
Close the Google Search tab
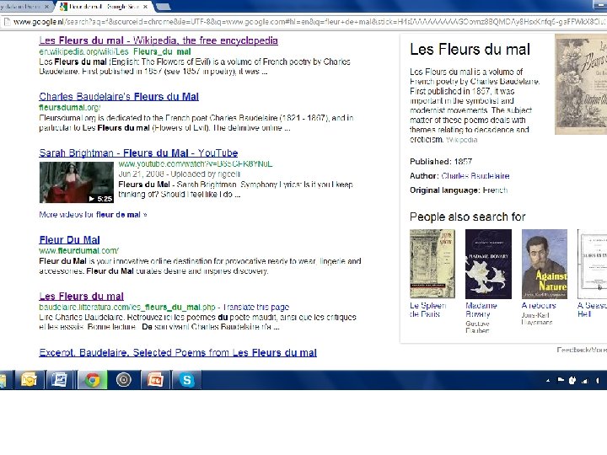tap(145, 7)
